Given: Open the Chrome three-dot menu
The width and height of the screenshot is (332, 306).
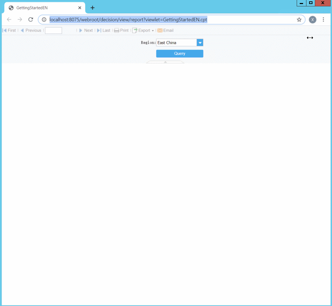Looking at the screenshot, I should point(324,19).
